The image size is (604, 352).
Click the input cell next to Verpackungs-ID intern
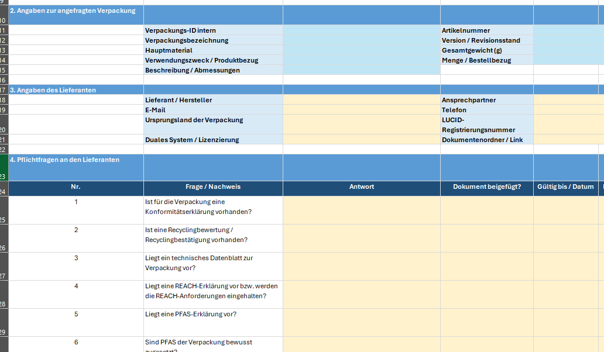(362, 30)
